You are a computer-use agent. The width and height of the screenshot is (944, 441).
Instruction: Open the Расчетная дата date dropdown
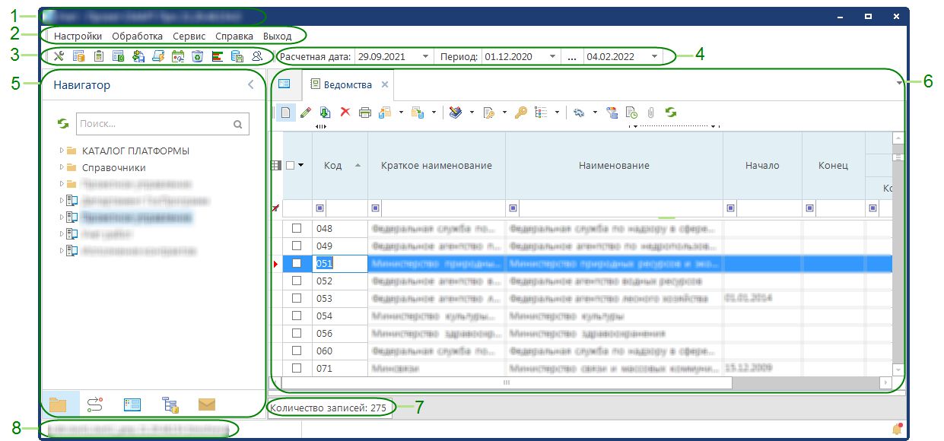pos(424,57)
